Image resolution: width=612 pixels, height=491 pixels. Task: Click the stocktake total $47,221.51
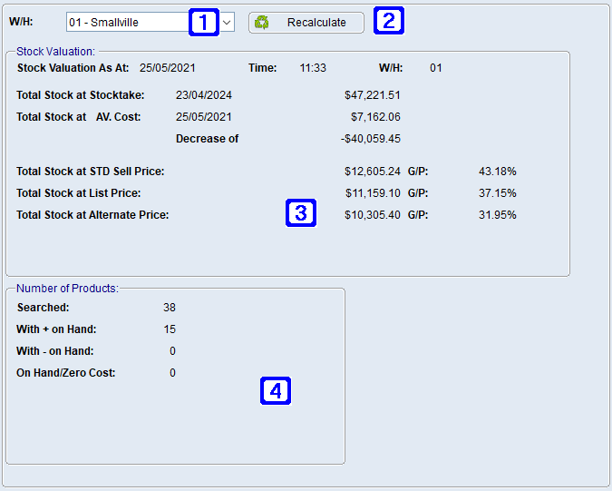pyautogui.click(x=373, y=95)
